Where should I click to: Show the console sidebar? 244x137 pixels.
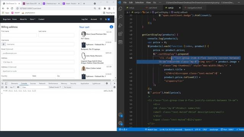coord(2,87)
